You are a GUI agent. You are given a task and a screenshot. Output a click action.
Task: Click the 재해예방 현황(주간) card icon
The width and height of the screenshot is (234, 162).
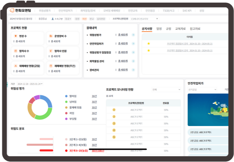(51, 66)
